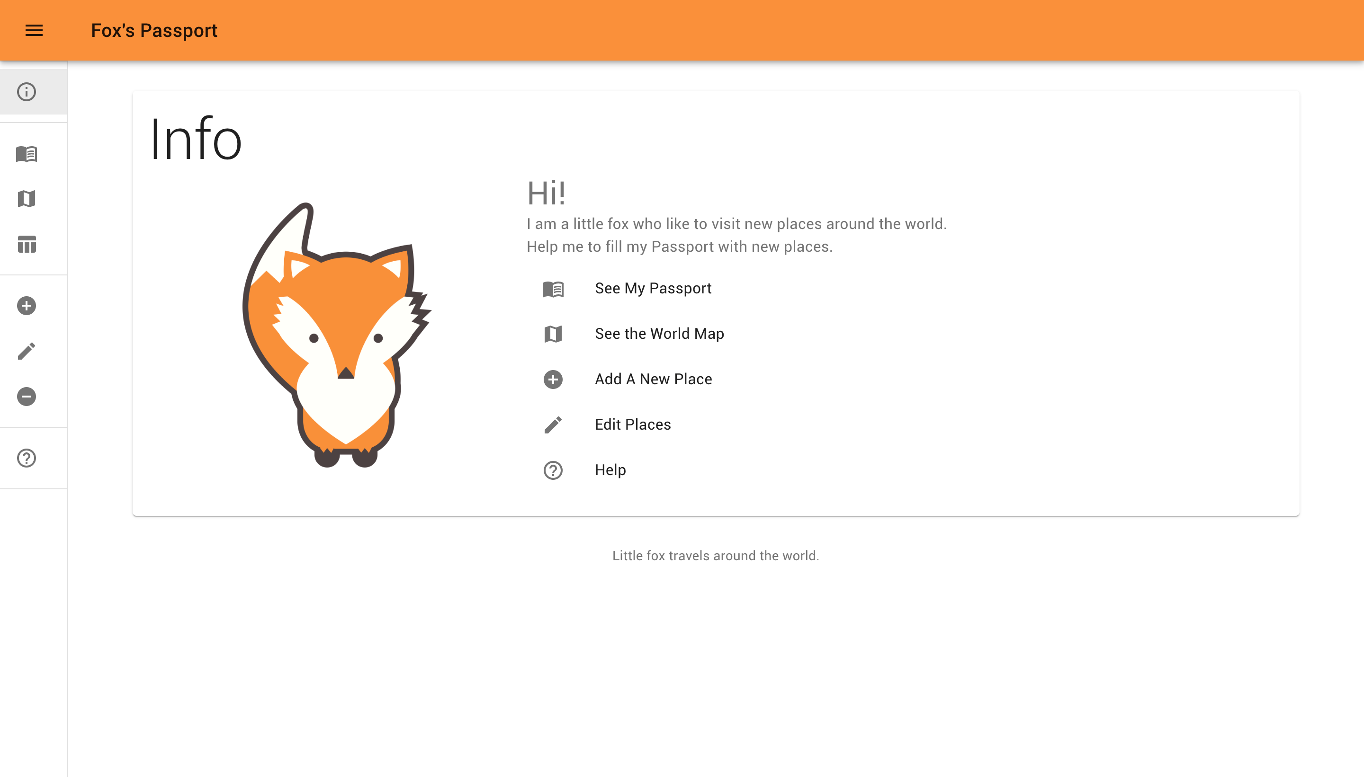This screenshot has width=1364, height=777.
Task: Select the remove place minus icon in sidebar
Action: [x=26, y=396]
